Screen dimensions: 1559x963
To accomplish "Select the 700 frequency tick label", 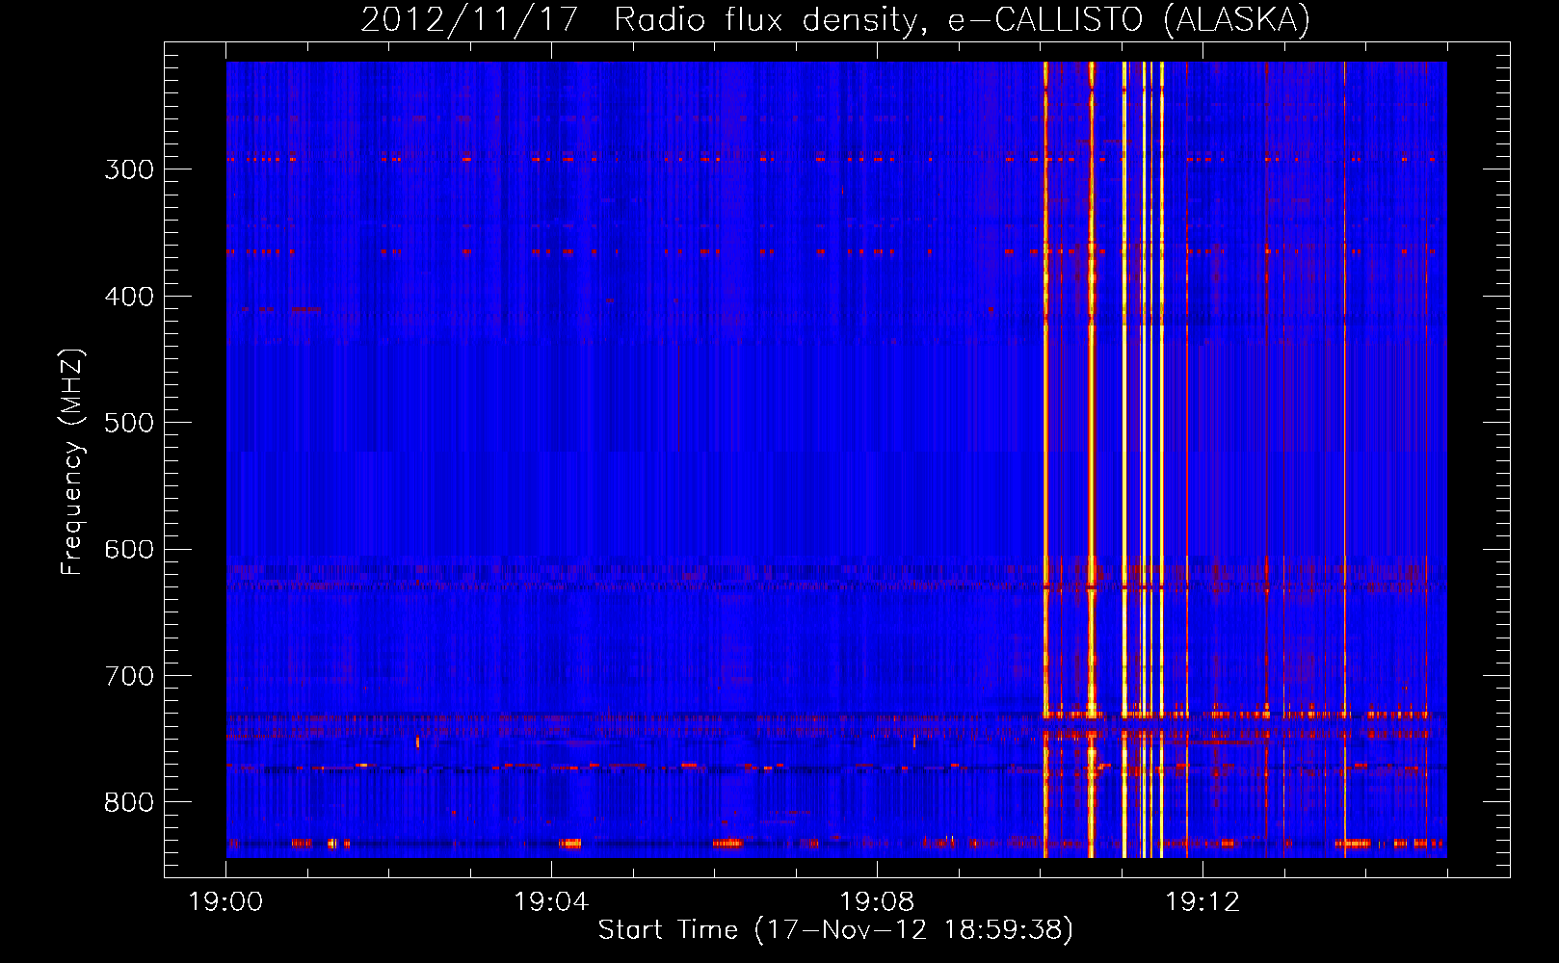I will click(129, 676).
